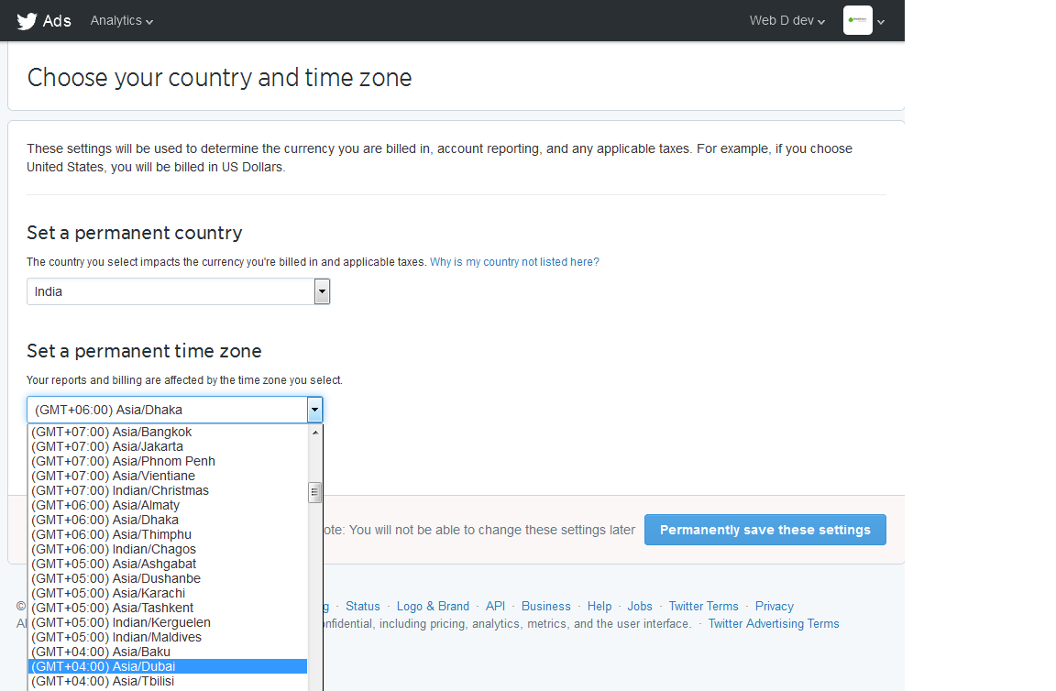Select (GMT+06:00) Asia/Thimphu option

[168, 535]
